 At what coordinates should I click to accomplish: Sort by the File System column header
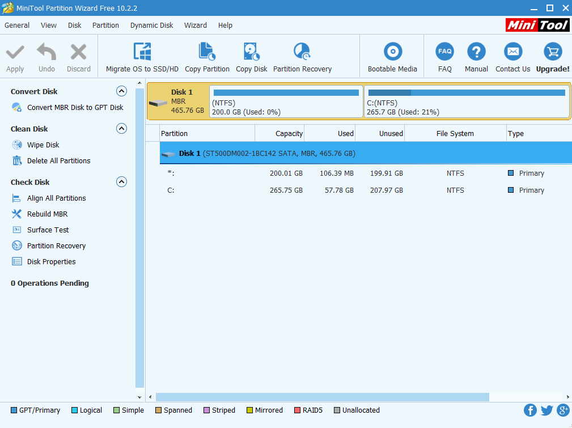pyautogui.click(x=455, y=134)
